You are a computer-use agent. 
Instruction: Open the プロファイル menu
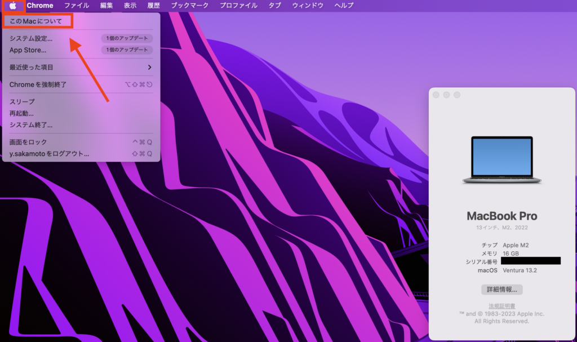coord(238,6)
